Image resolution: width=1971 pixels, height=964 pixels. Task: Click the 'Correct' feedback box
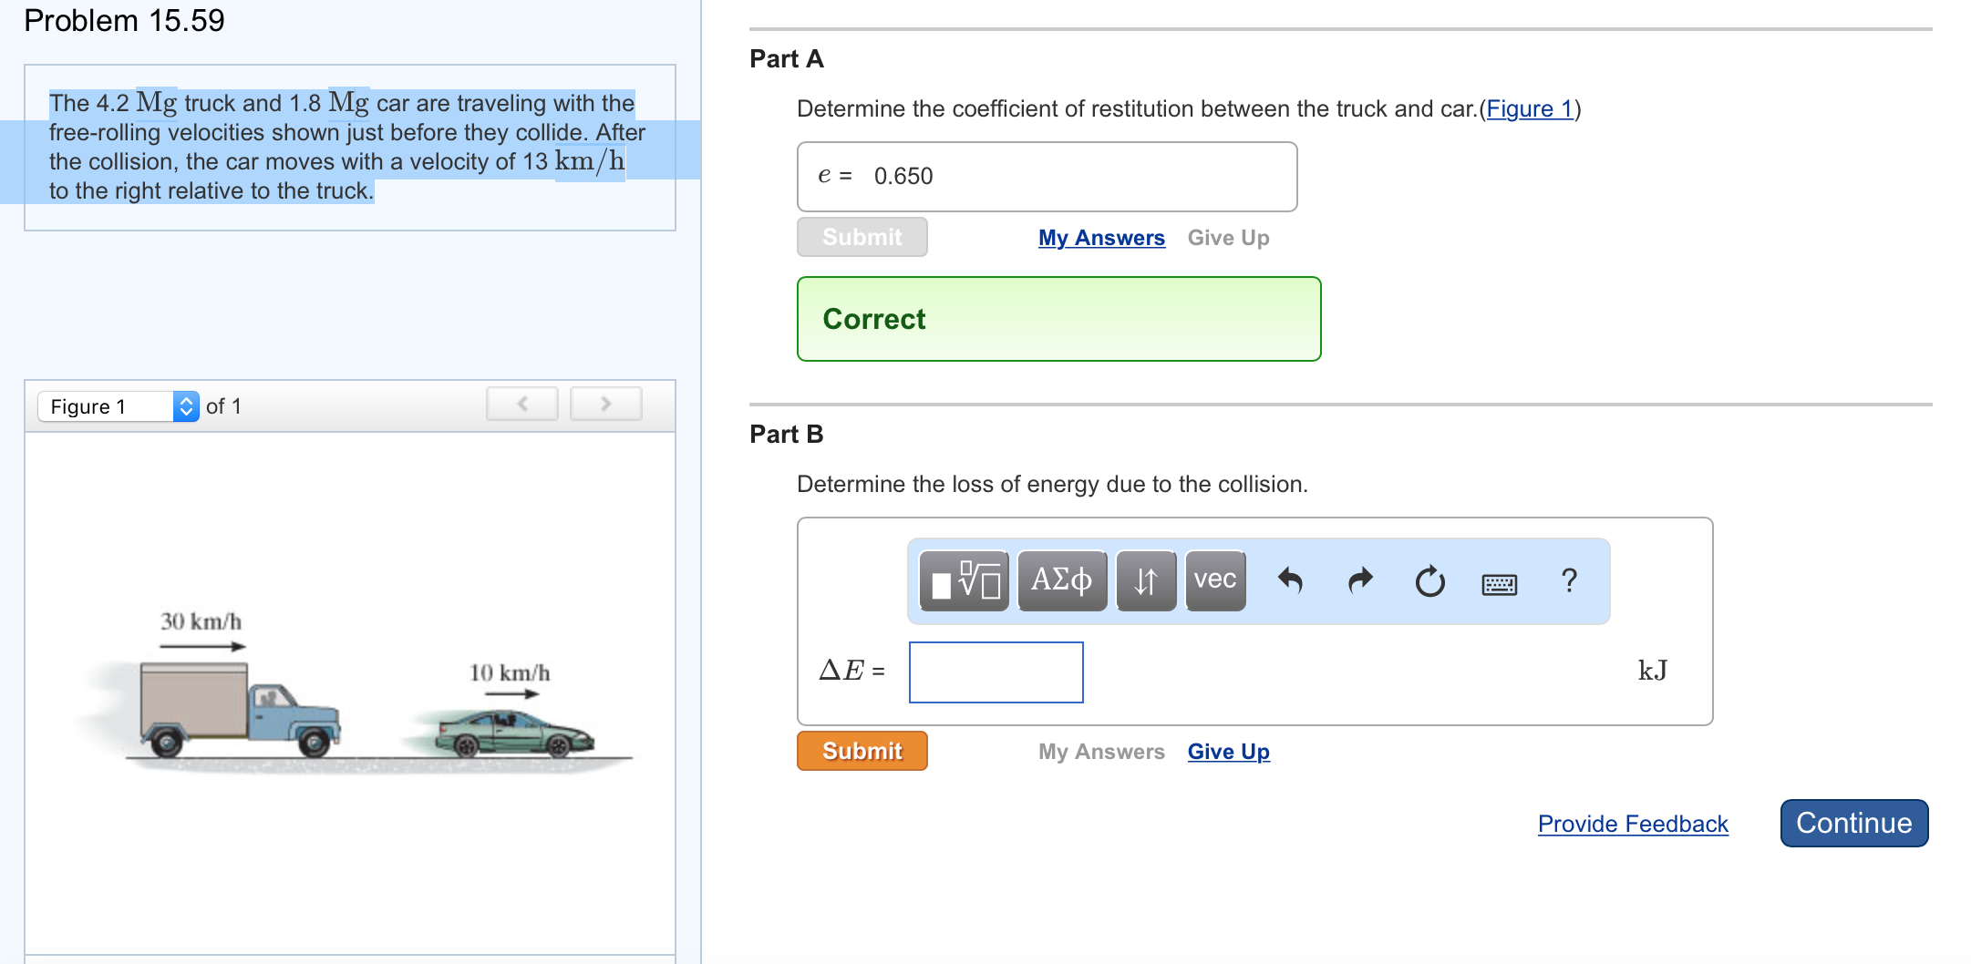[x=1059, y=319]
